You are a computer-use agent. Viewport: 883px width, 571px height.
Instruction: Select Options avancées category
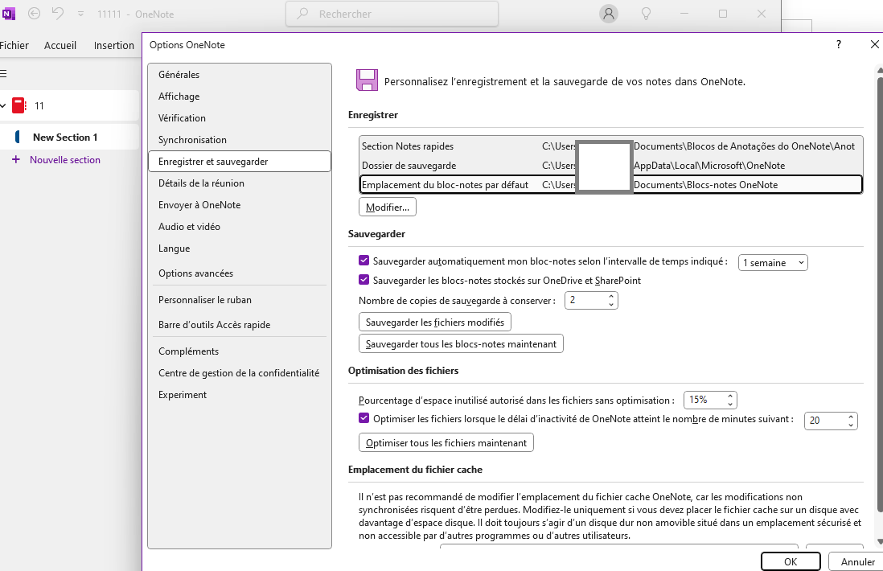pos(240,273)
